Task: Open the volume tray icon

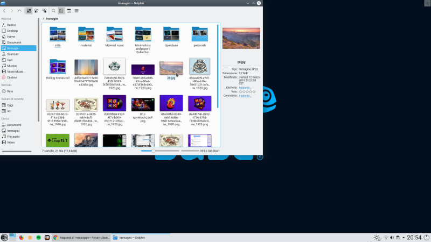Action: click(x=392, y=238)
